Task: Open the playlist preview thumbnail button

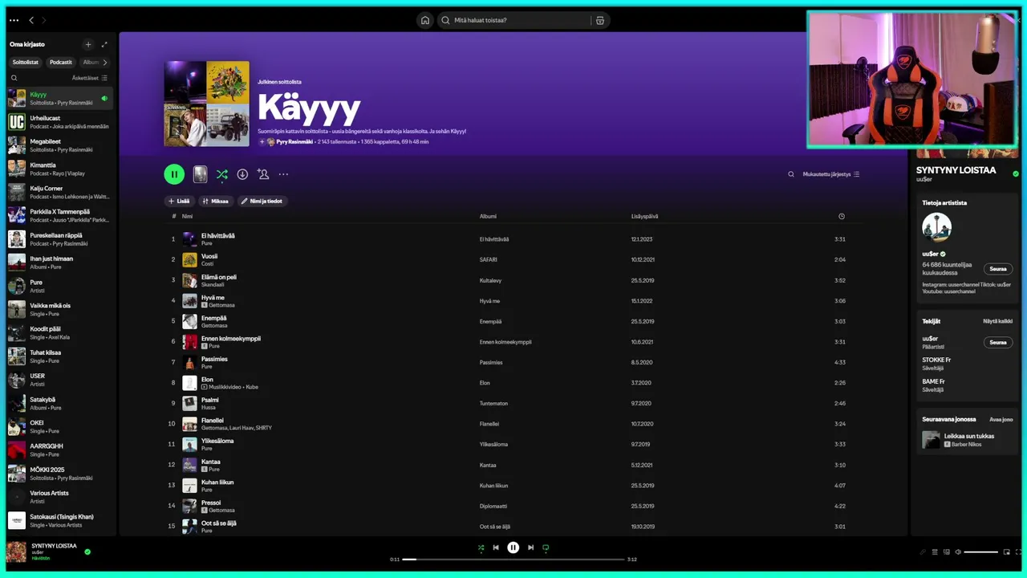Action: click(201, 174)
